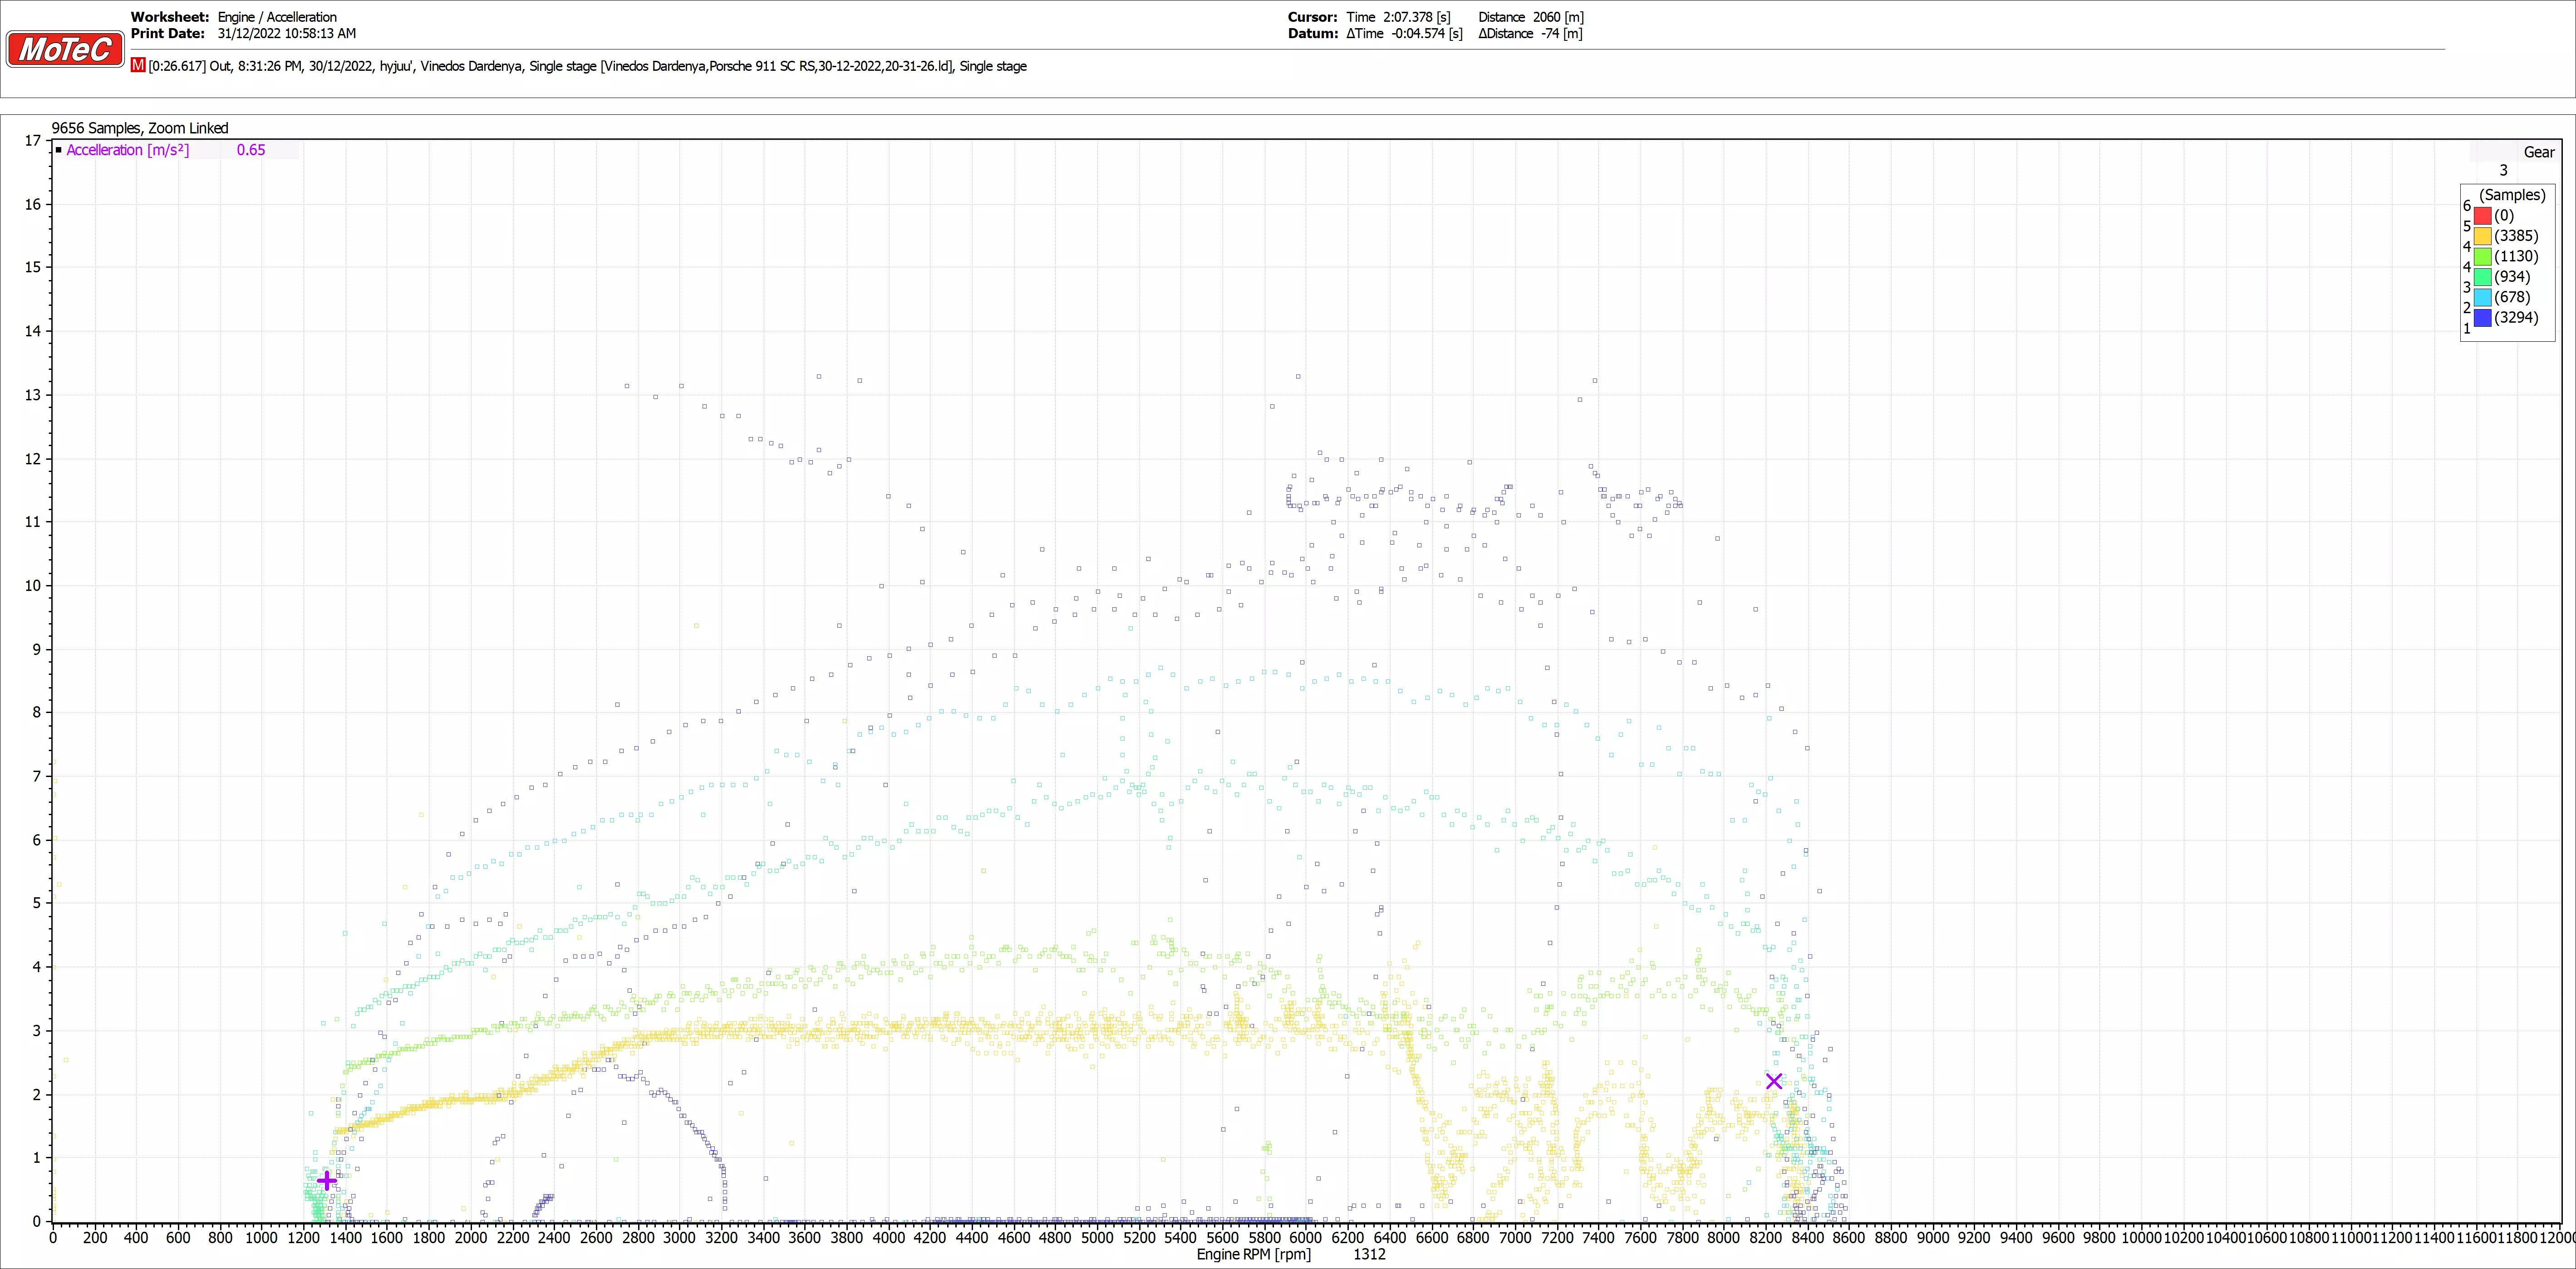Image resolution: width=2576 pixels, height=1269 pixels.
Task: Select the lime green swatch with 1130 samples
Action: 2482,256
